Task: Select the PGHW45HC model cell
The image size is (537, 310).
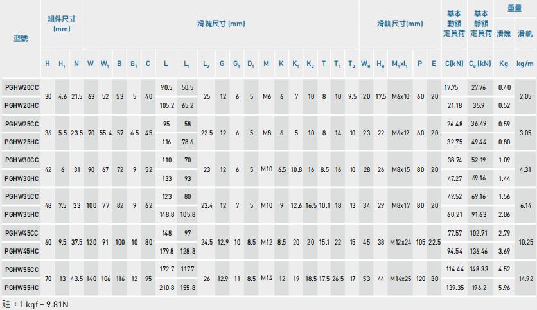Action: pos(20,250)
